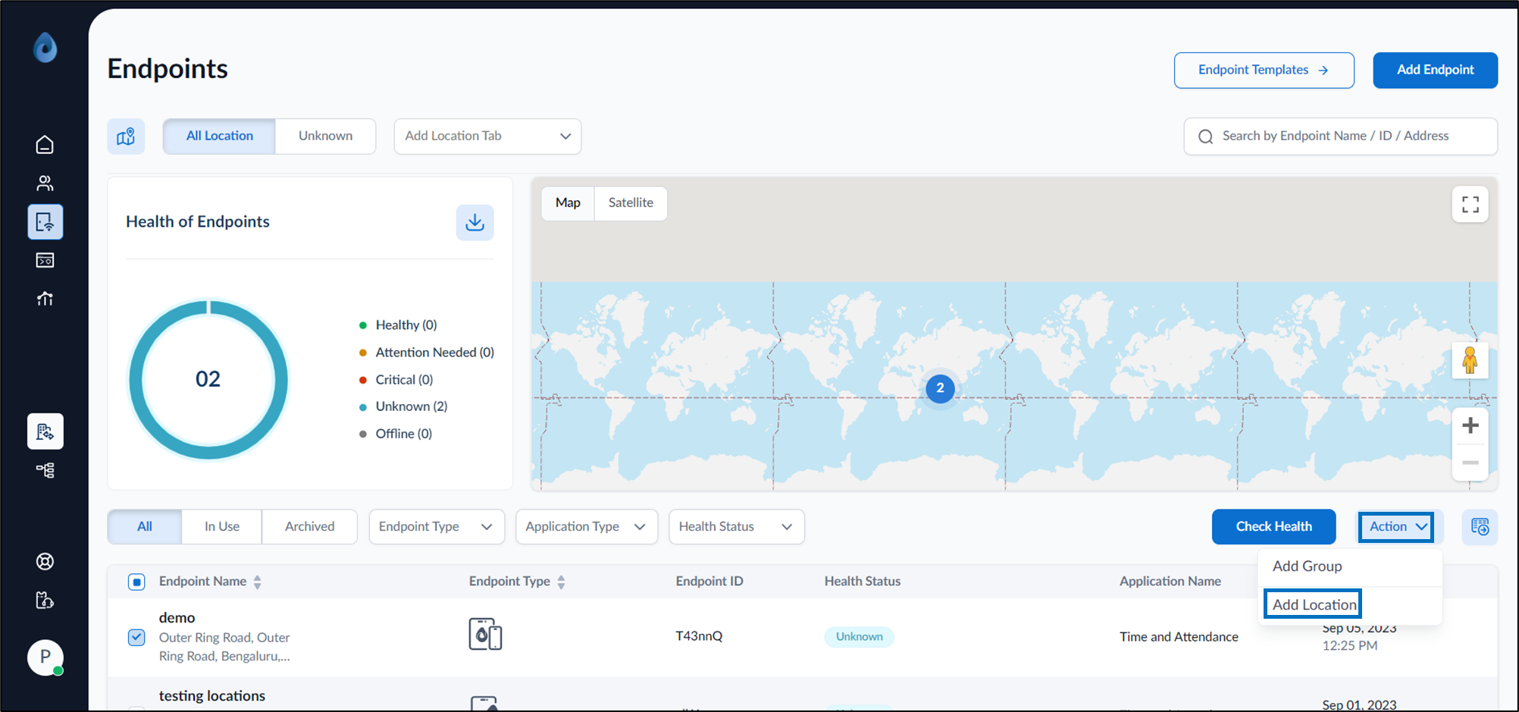Click Unknown (2) legend entry

pyautogui.click(x=403, y=406)
